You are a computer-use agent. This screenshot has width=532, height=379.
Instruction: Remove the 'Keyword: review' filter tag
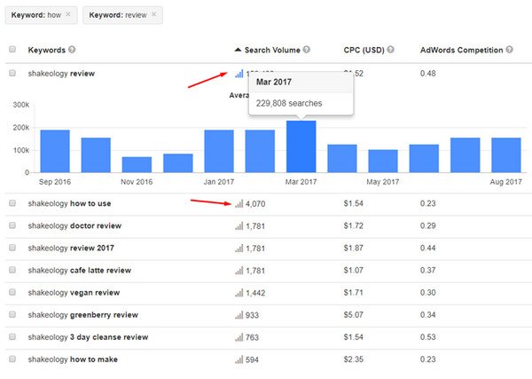pyautogui.click(x=153, y=14)
